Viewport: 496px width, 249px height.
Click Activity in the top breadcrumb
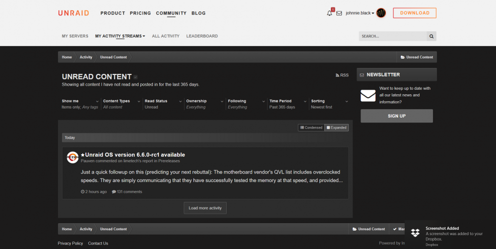coord(86,57)
